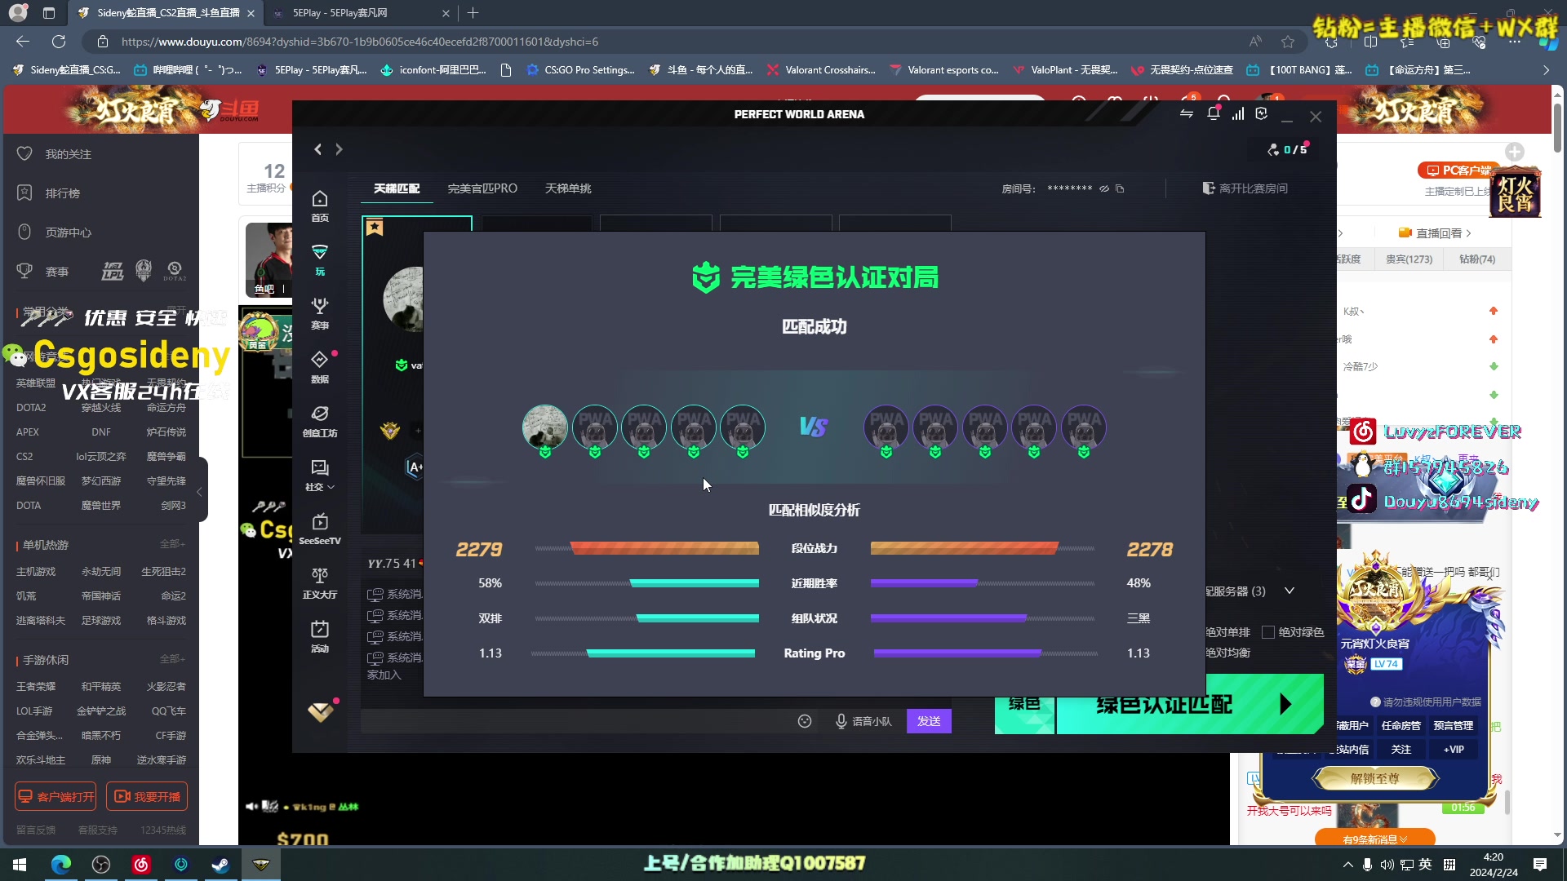Select the 贵宾(1273) tab in chat panel

pos(1409,259)
